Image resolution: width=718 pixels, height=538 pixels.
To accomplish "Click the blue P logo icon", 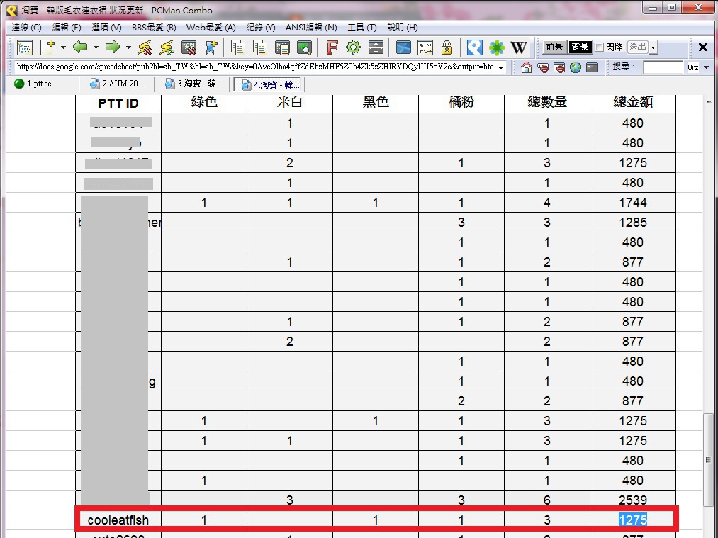I will tap(475, 47).
